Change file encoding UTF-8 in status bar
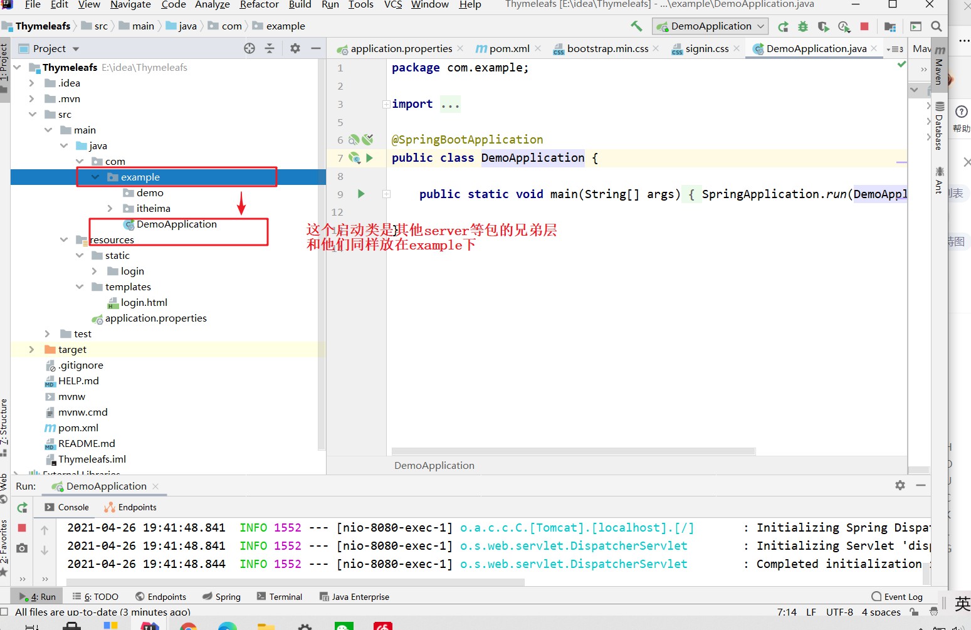 pyautogui.click(x=839, y=612)
